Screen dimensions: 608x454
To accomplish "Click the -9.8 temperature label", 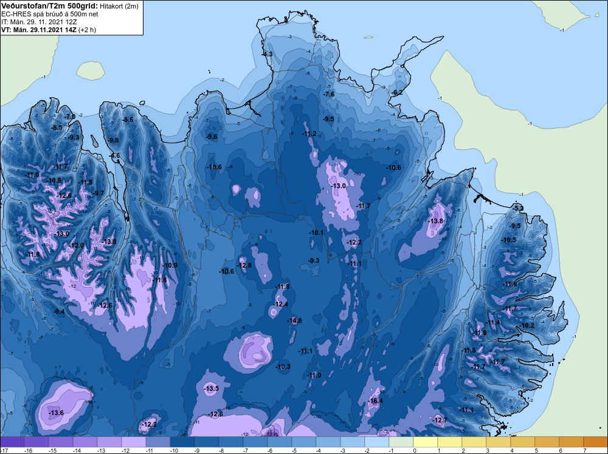I will (113, 140).
